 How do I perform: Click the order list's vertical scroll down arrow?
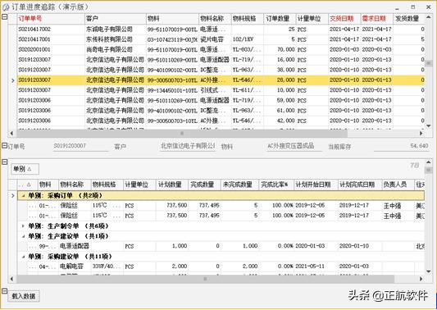click(429, 126)
